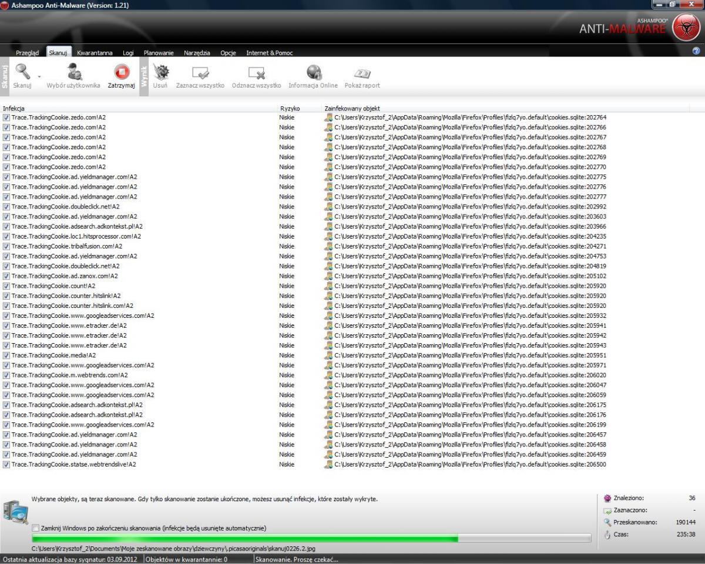Open the Narzędzia tab

click(x=197, y=53)
